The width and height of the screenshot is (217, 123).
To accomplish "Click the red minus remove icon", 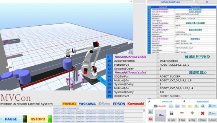I will (182, 113).
